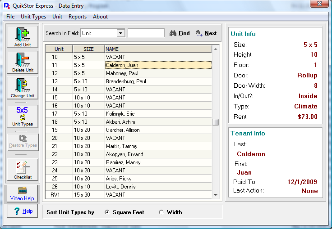The image size is (332, 229).
Task: Select the Ramirez, Manny row
Action: pos(129,162)
